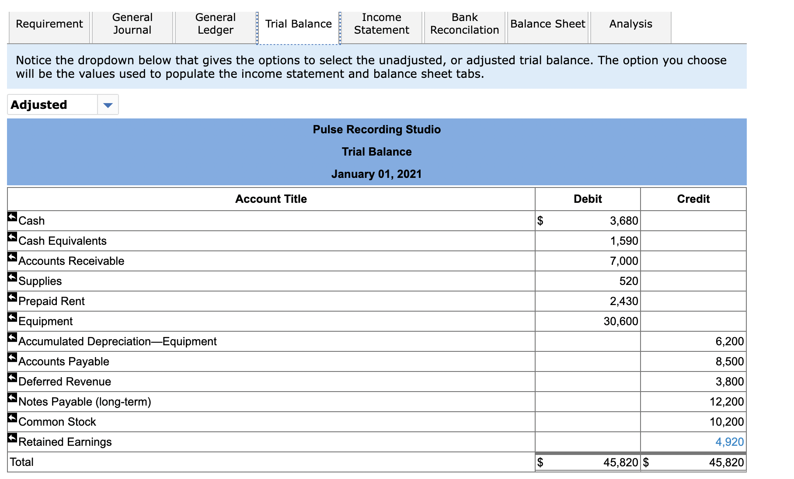Click the Debit column header
Image resolution: width=794 pixels, height=479 pixels.
click(x=588, y=199)
